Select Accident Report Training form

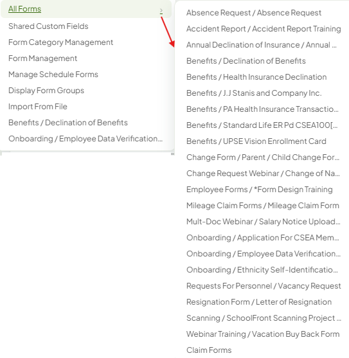[264, 29]
